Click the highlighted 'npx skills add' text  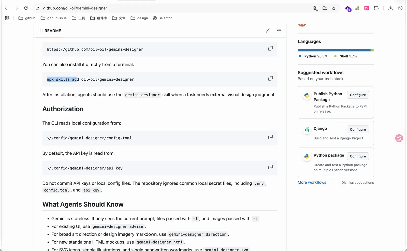click(62, 79)
